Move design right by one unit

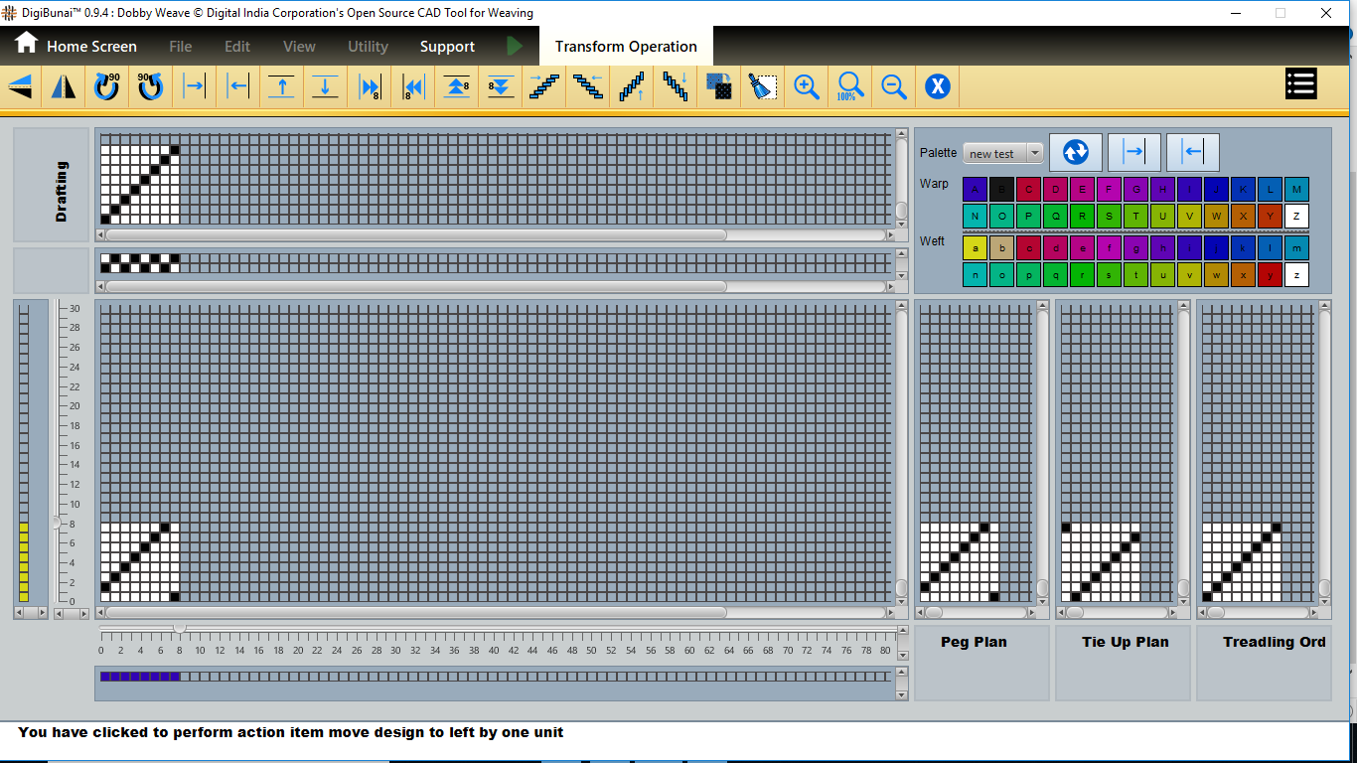(195, 87)
